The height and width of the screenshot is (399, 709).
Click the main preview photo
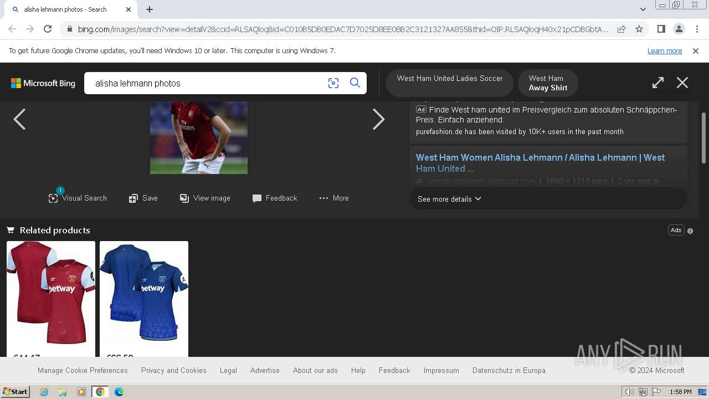(x=199, y=137)
